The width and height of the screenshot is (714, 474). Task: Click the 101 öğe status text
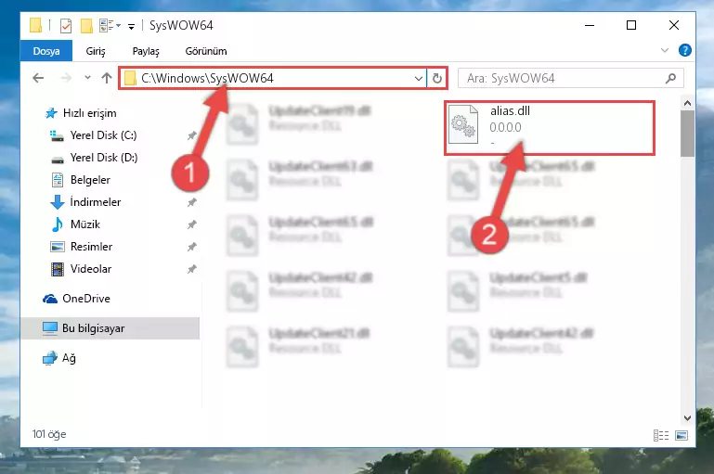tap(49, 434)
